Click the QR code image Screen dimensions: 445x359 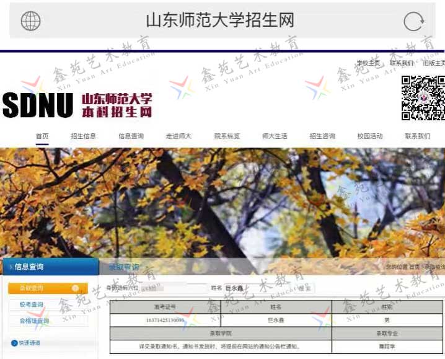423,97
